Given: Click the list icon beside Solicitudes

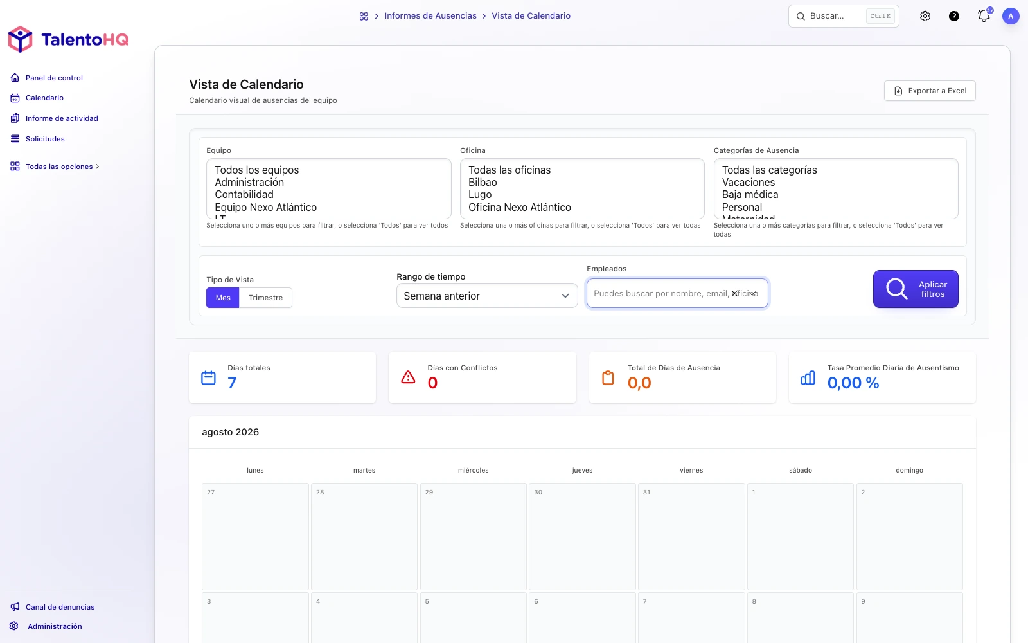Looking at the screenshot, I should pos(15,139).
